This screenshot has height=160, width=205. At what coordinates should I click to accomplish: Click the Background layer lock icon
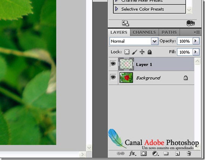186,78
